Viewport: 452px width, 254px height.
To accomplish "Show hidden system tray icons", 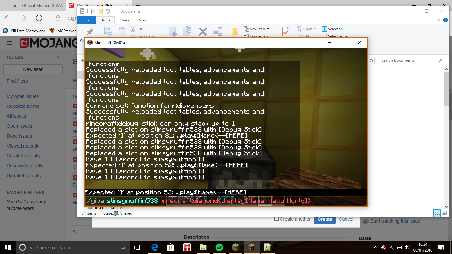I will [x=376, y=247].
